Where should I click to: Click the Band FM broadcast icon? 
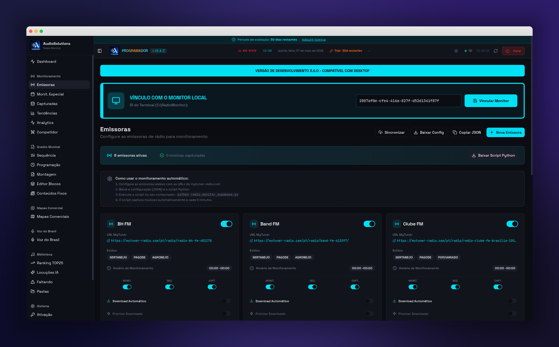[x=254, y=224]
